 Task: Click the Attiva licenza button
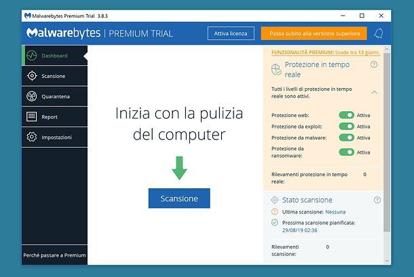[231, 33]
